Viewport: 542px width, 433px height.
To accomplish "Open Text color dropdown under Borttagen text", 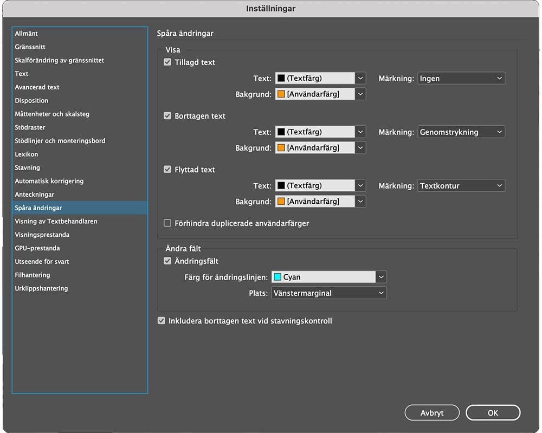I will pyautogui.click(x=320, y=132).
